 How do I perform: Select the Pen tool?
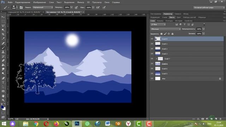tap(3, 78)
